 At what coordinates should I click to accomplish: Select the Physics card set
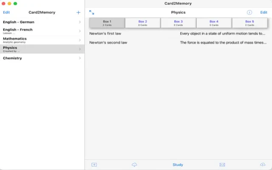pos(42,49)
